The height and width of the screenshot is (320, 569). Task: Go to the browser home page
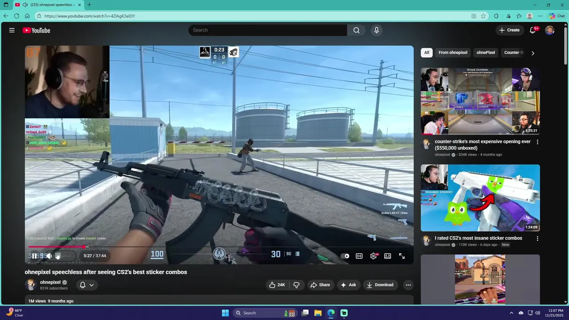[x=27, y=16]
